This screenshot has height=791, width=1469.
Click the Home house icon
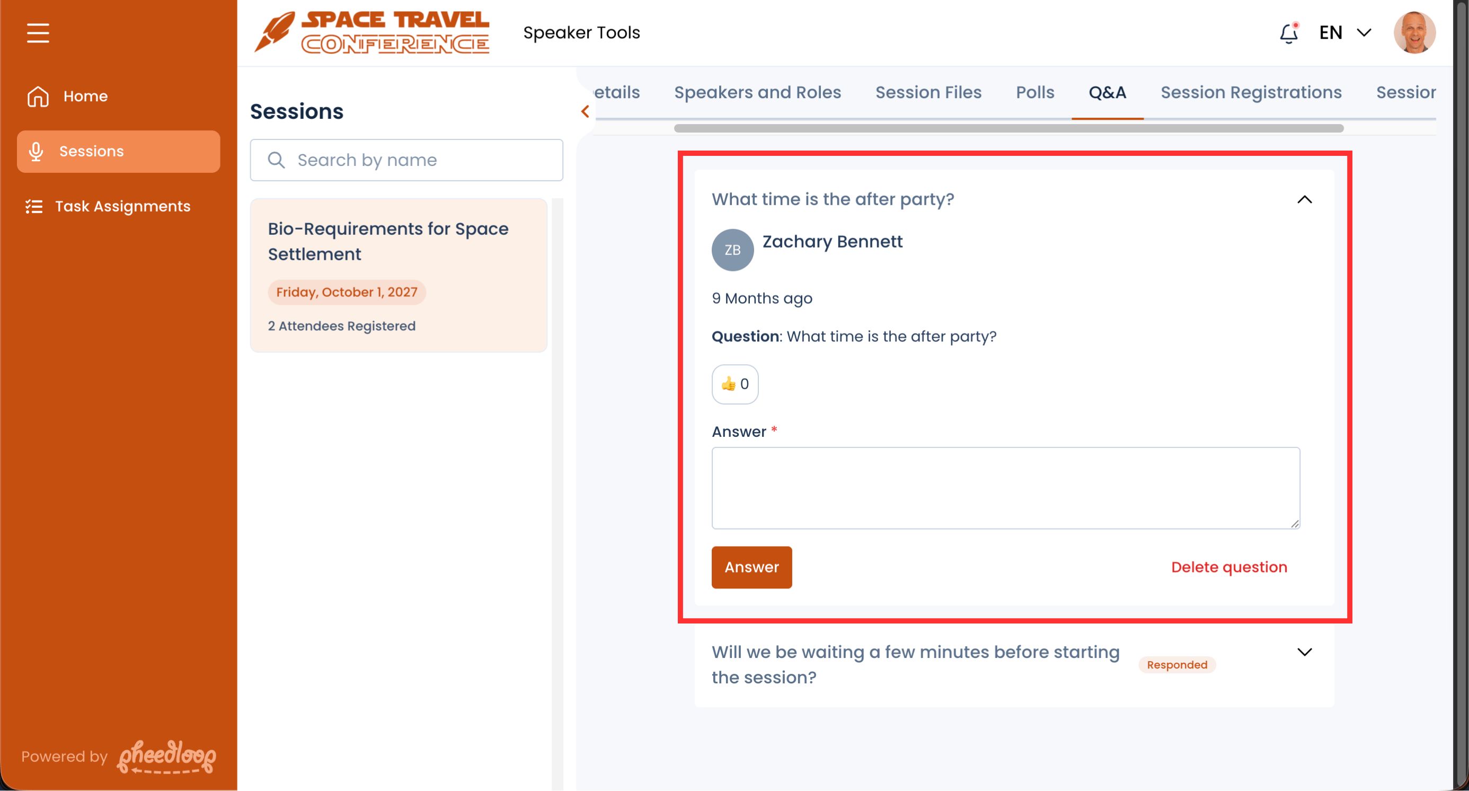click(38, 96)
